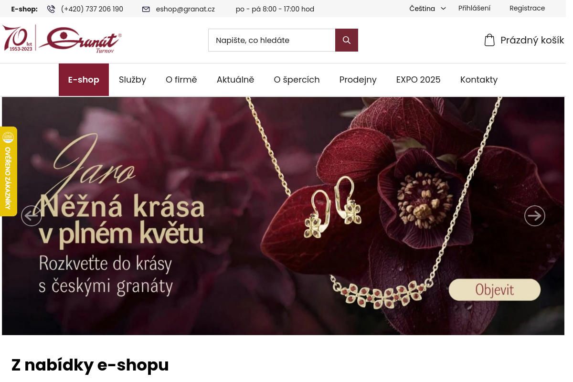Click the magnifier search button
573x382 pixels.
coord(347,40)
